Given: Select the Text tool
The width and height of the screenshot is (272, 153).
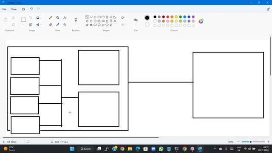Looking at the screenshot, I should point(65,18).
